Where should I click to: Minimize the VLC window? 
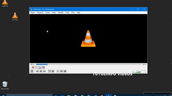coord(132,9)
